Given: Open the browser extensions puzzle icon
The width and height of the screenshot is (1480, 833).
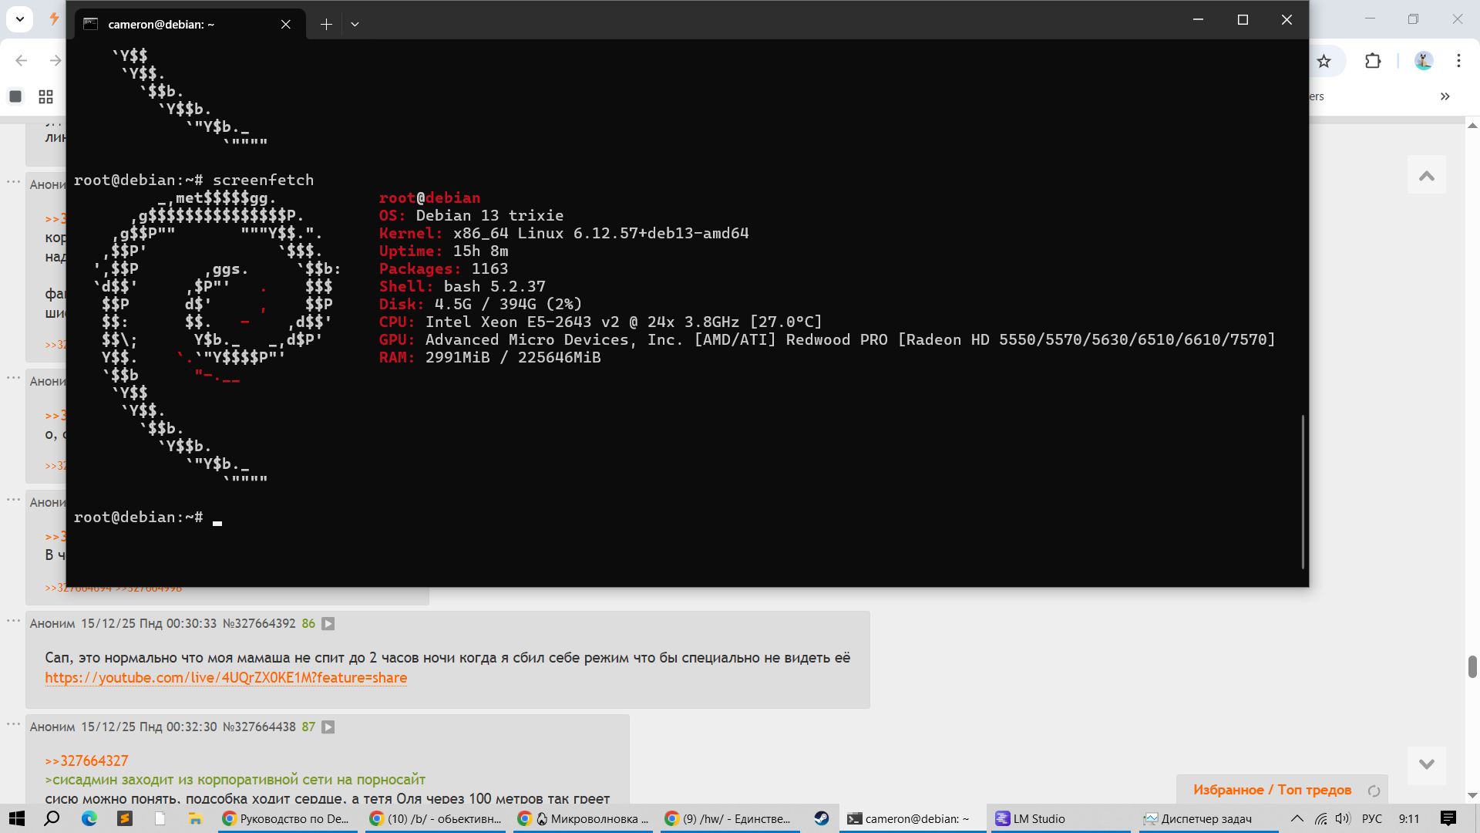Looking at the screenshot, I should point(1373,61).
